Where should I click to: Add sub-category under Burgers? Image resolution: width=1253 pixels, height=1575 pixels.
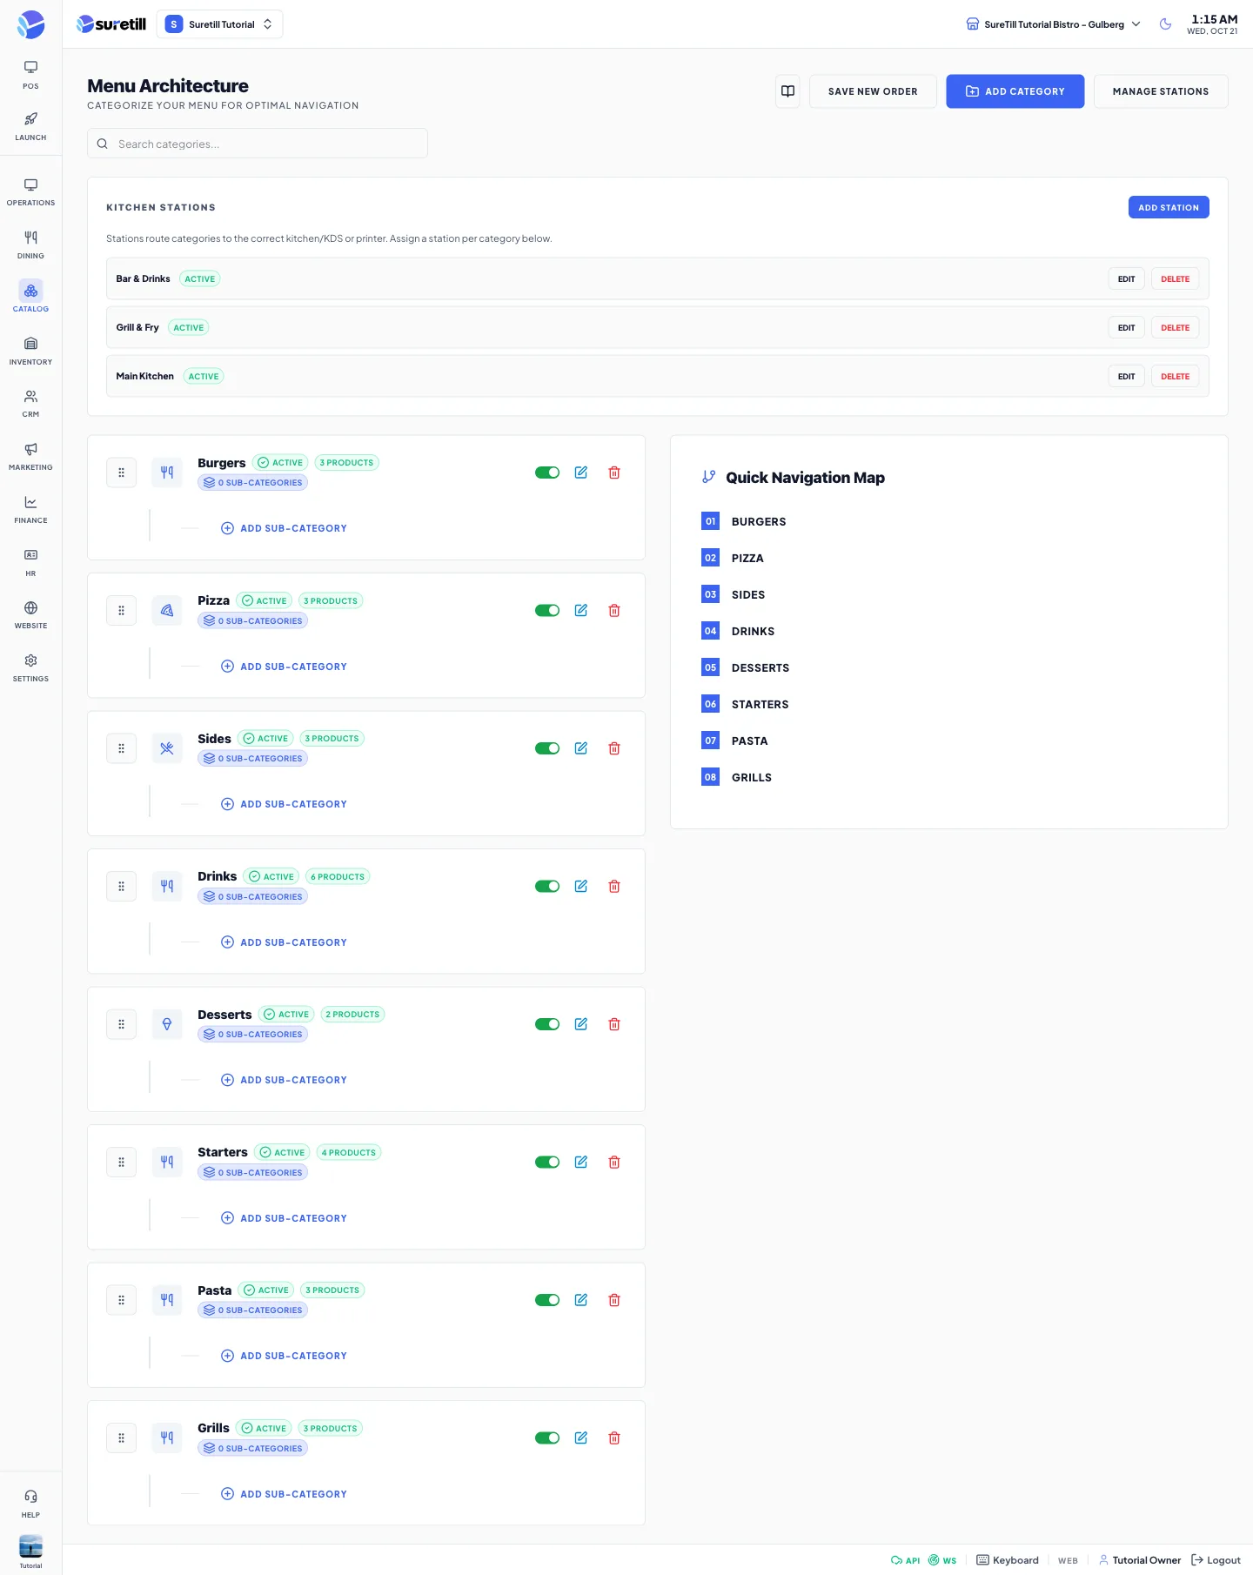point(284,528)
